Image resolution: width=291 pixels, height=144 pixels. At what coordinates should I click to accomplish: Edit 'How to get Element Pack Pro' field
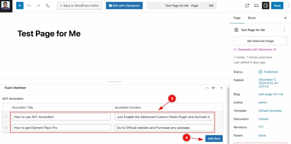pos(61,128)
